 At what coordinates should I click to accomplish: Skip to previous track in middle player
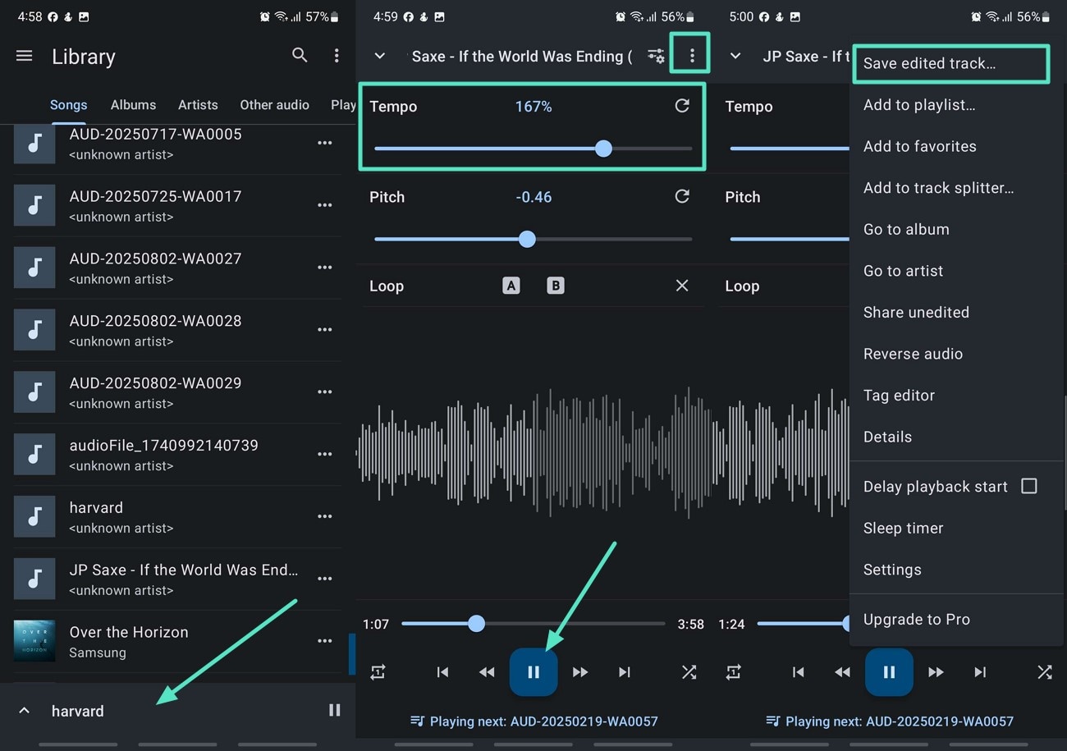pyautogui.click(x=442, y=672)
